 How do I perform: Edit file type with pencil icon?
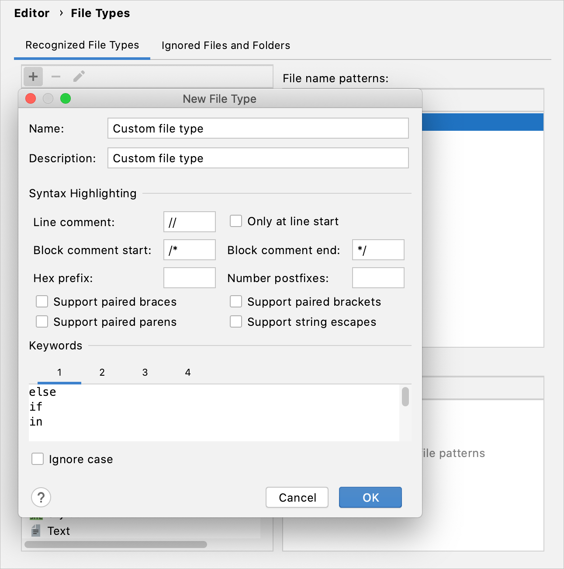79,76
